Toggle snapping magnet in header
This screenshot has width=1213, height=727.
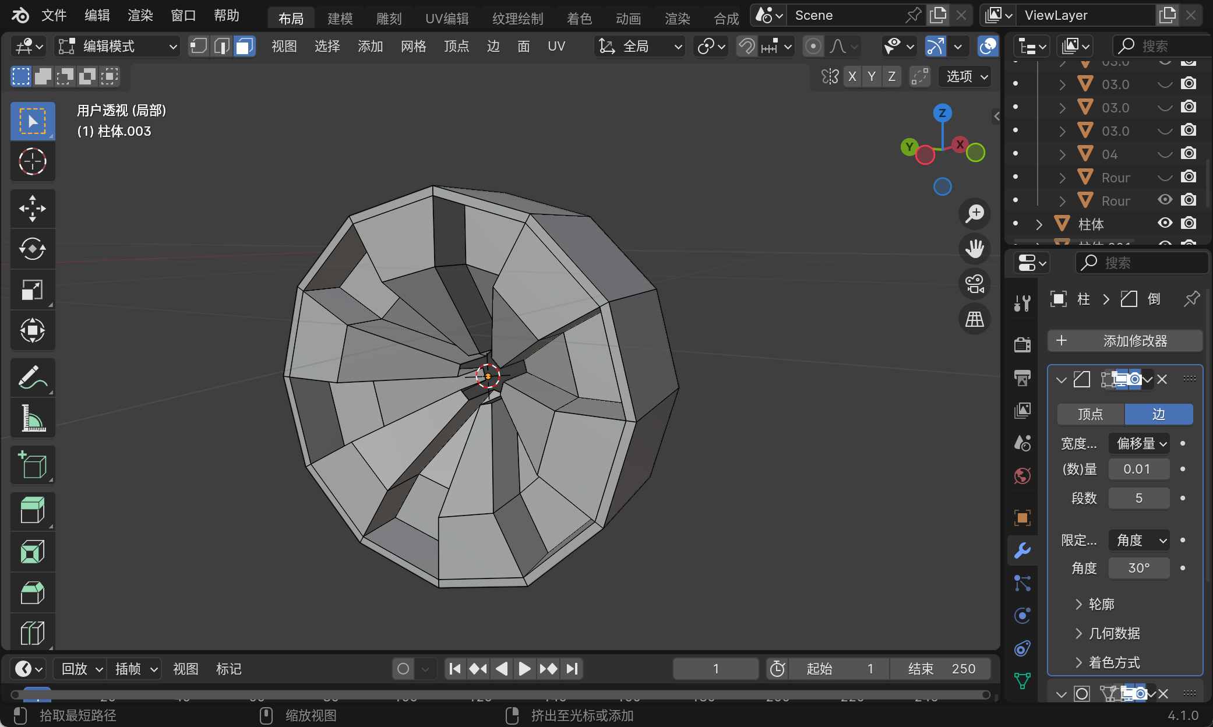coord(746,46)
